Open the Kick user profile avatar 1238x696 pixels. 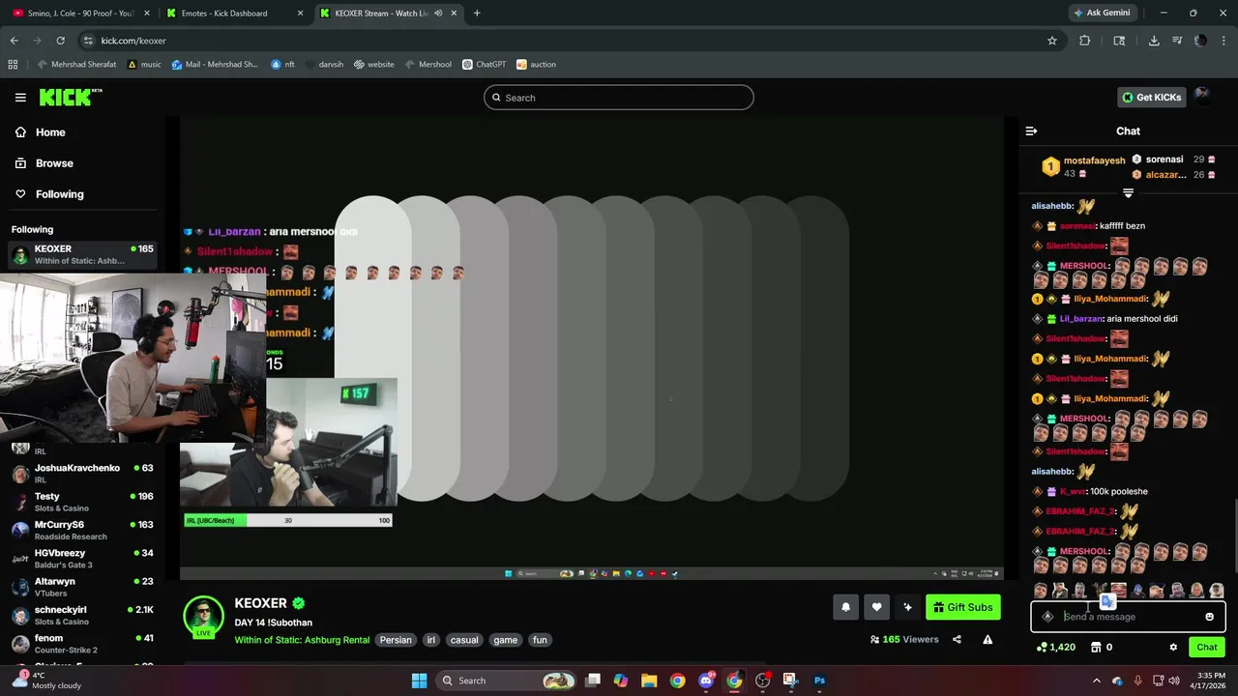1202,95
